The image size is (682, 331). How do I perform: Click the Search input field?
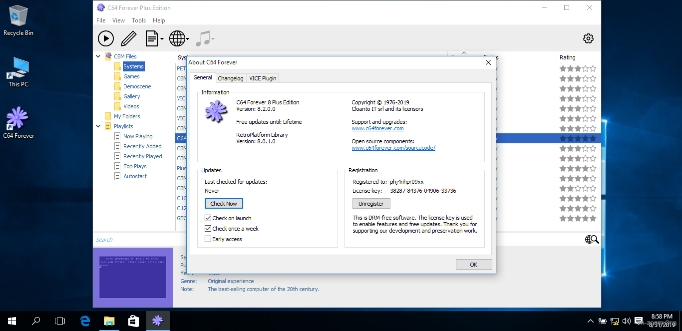click(x=338, y=240)
